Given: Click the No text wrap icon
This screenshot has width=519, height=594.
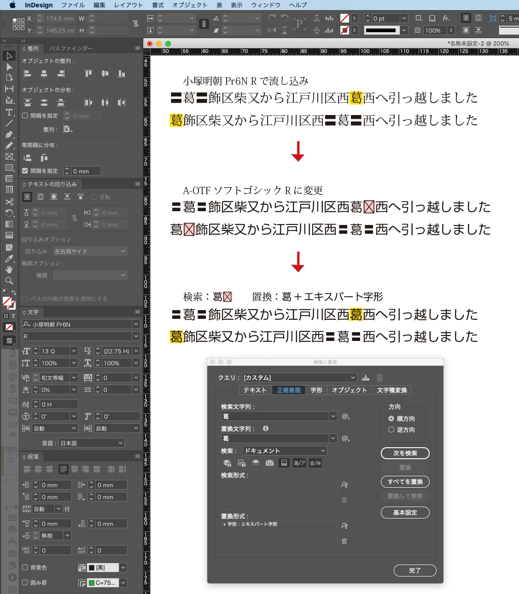Looking at the screenshot, I should coord(27,197).
